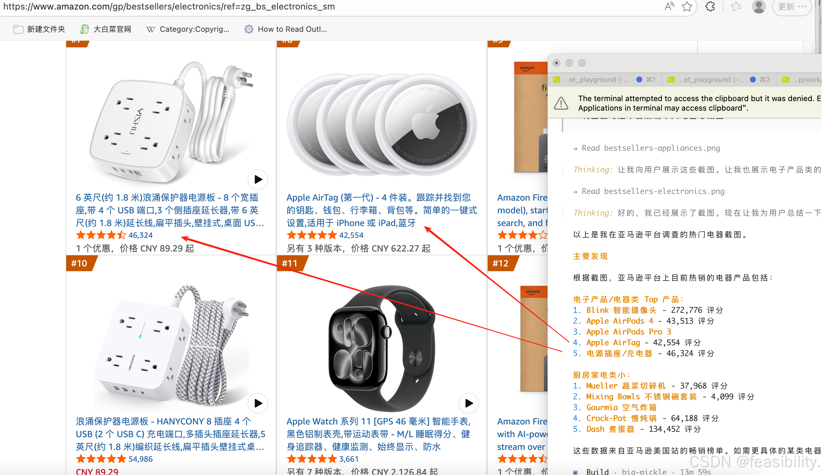Click the 更新 update menu button
The width and height of the screenshot is (822, 475).
(792, 6)
